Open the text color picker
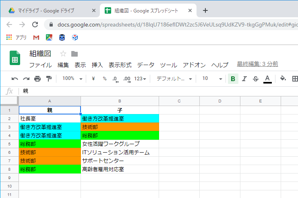This screenshot has width=298, height=198. 267,79
